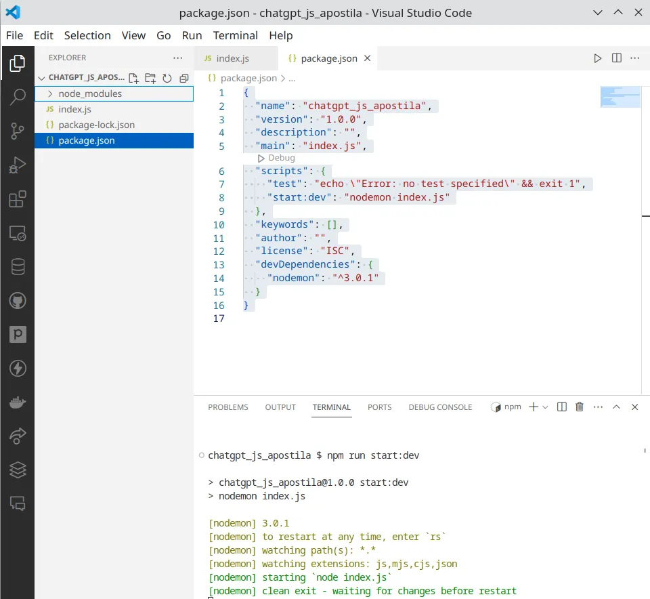The width and height of the screenshot is (650, 599).
Task: Switch to the PROBLEMS panel tab
Action: tap(228, 407)
